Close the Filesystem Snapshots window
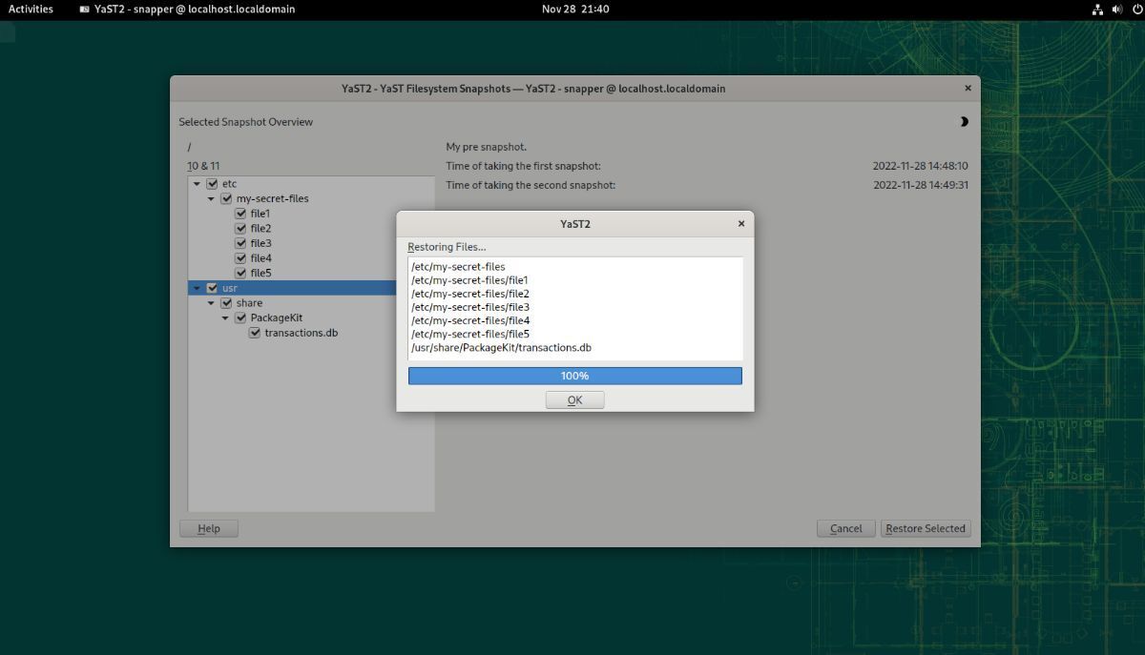Viewport: 1145px width, 655px height. tap(968, 89)
